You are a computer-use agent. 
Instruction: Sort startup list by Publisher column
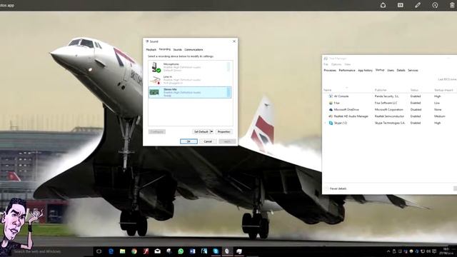coord(381,90)
